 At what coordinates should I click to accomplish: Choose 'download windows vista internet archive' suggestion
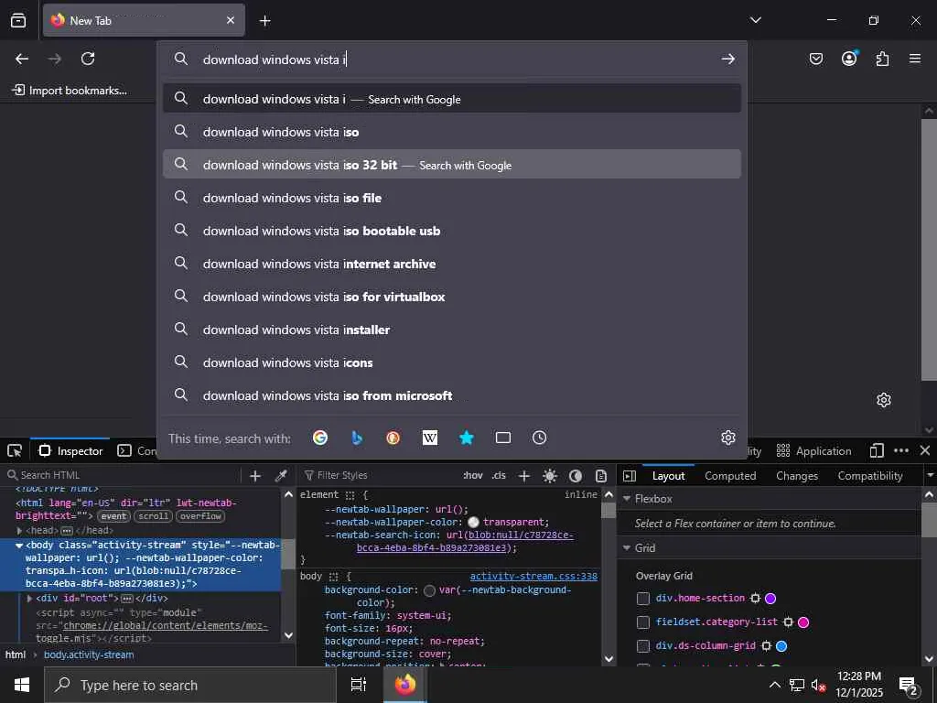point(452,263)
